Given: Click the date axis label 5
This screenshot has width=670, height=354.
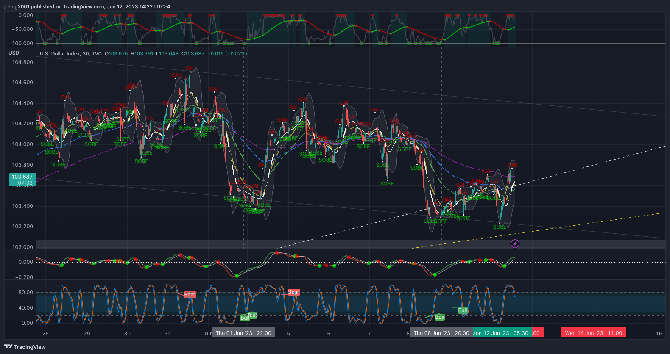Looking at the screenshot, I should click(x=288, y=334).
